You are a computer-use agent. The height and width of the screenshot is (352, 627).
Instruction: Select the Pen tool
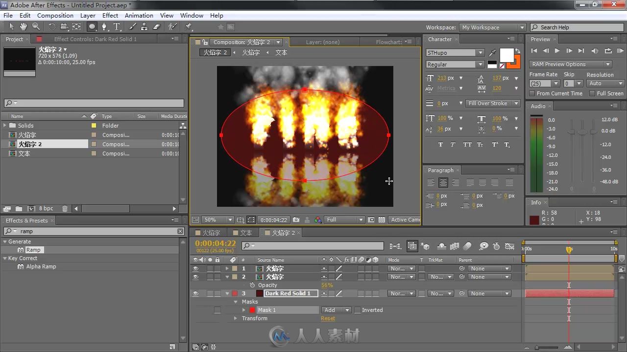[104, 27]
